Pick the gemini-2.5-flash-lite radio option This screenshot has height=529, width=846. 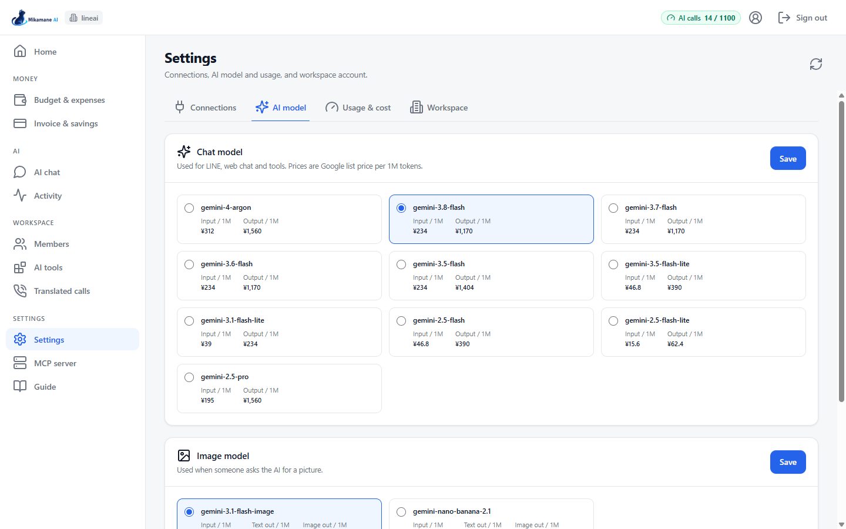tap(613, 321)
